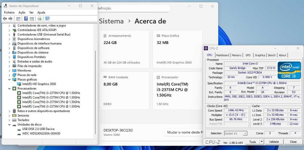Open Help via the blue question-mark icon
This screenshot has width=304, height=150.
(x=26, y=18)
